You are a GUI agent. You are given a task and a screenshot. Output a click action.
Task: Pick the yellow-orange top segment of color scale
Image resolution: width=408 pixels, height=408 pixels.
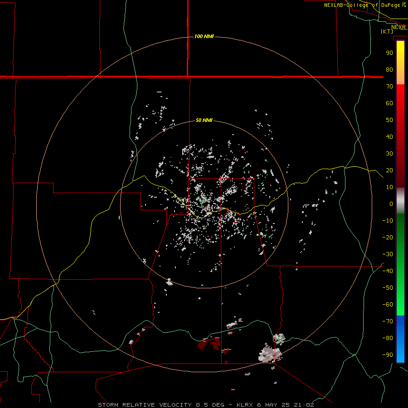(x=400, y=63)
